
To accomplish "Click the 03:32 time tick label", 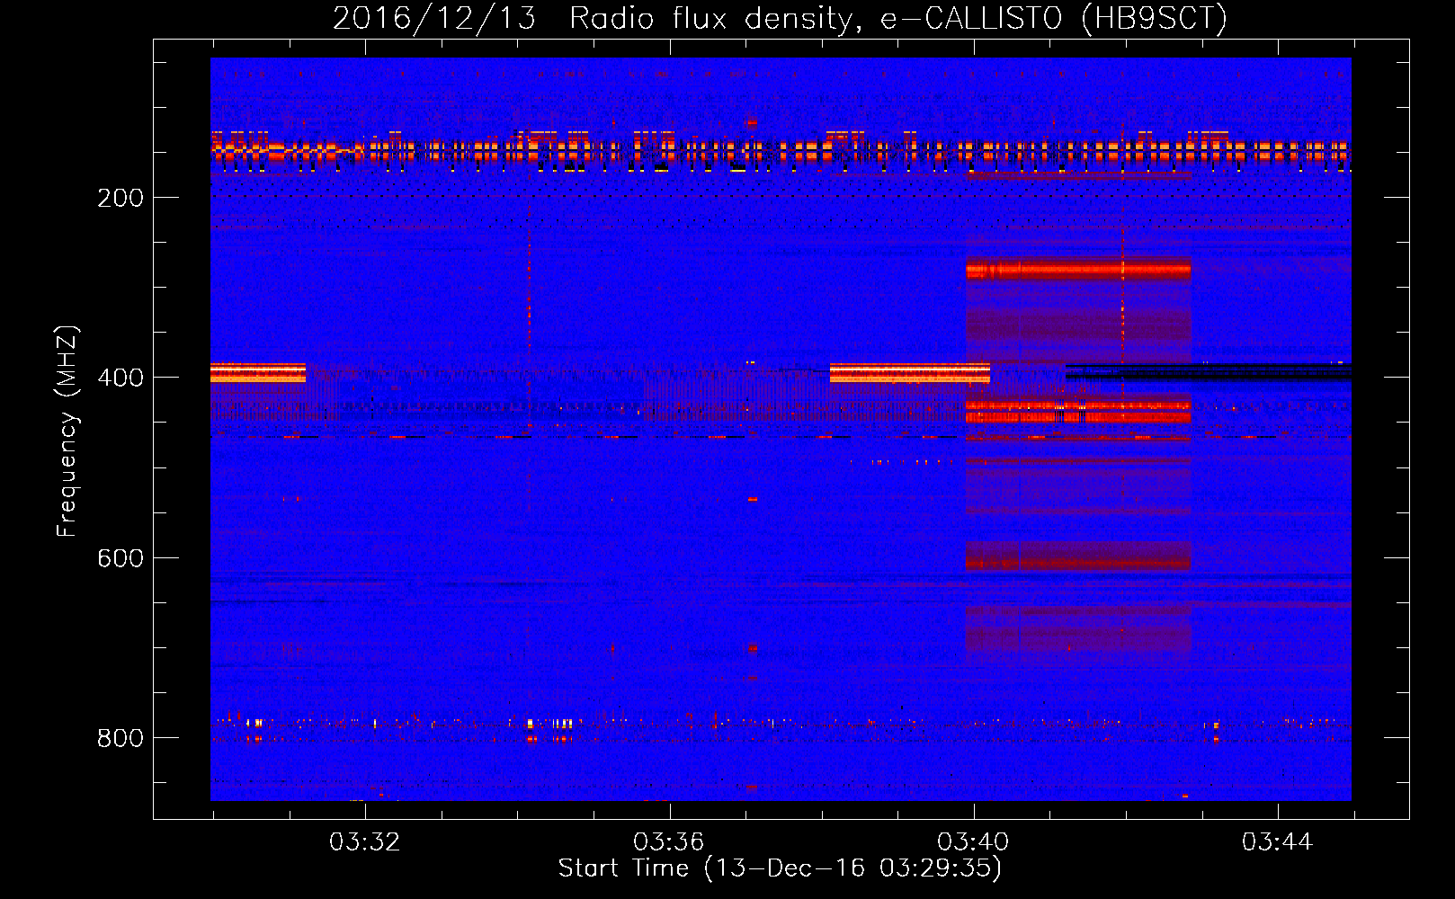I will [x=364, y=842].
